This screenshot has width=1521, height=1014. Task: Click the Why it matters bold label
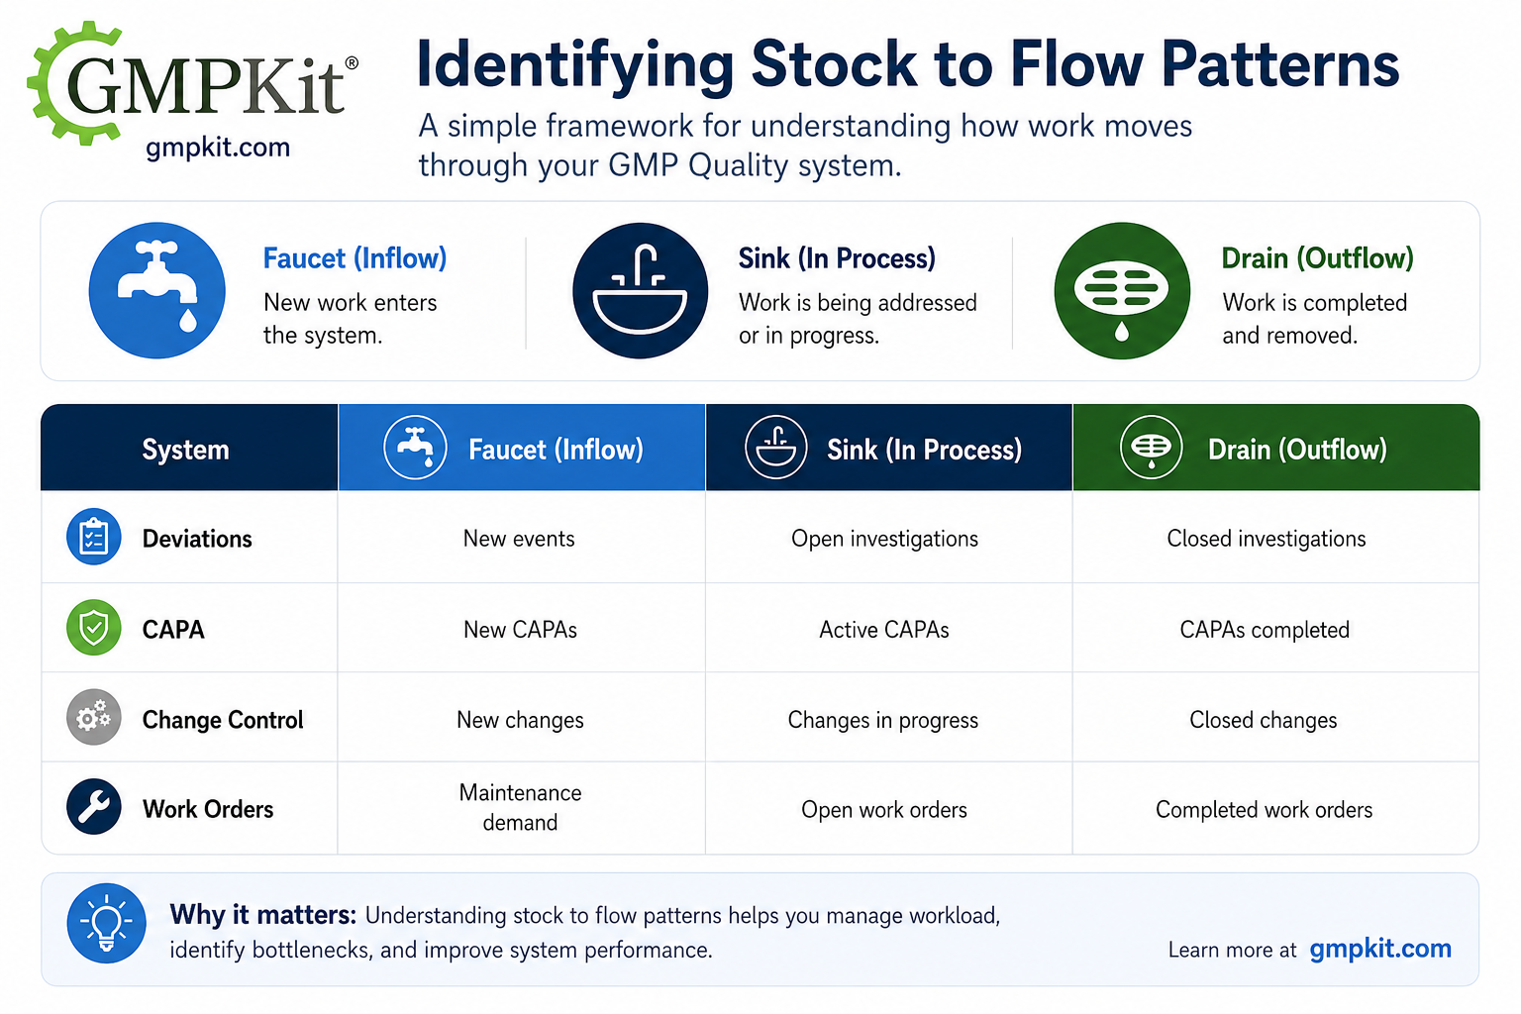click(262, 914)
